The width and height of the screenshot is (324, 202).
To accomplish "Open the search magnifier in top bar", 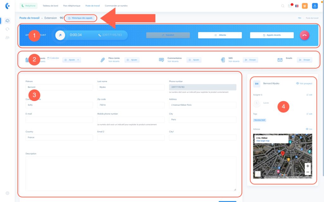I will coord(283,6).
